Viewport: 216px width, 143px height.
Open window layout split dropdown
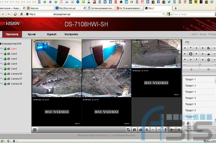click(x=35, y=130)
